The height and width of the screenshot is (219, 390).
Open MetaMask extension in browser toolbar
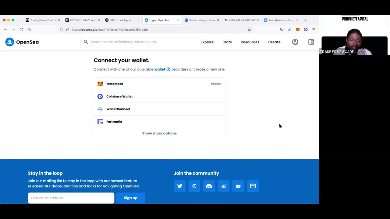(x=298, y=30)
